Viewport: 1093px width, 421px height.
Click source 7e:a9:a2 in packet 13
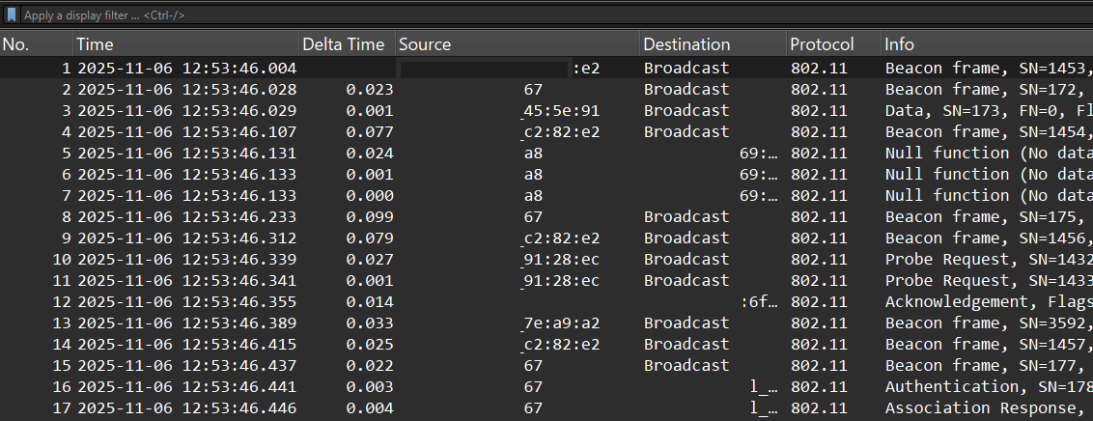tap(562, 323)
